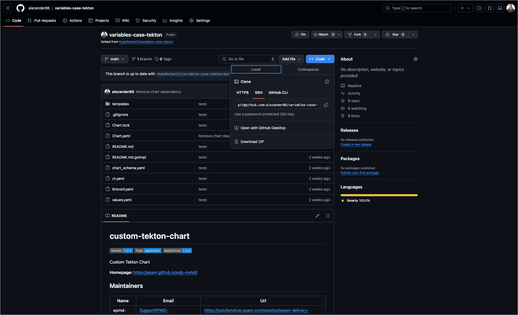
Task: Watch the repository
Action: [x=323, y=35]
